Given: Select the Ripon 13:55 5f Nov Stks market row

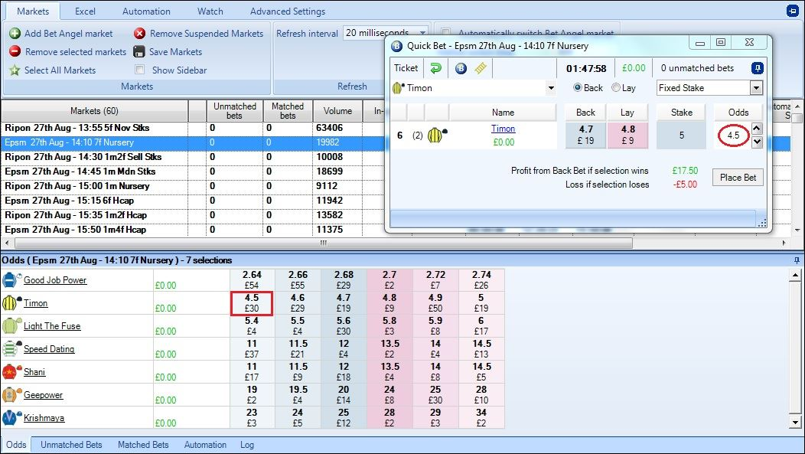Looking at the screenshot, I should [x=194, y=128].
